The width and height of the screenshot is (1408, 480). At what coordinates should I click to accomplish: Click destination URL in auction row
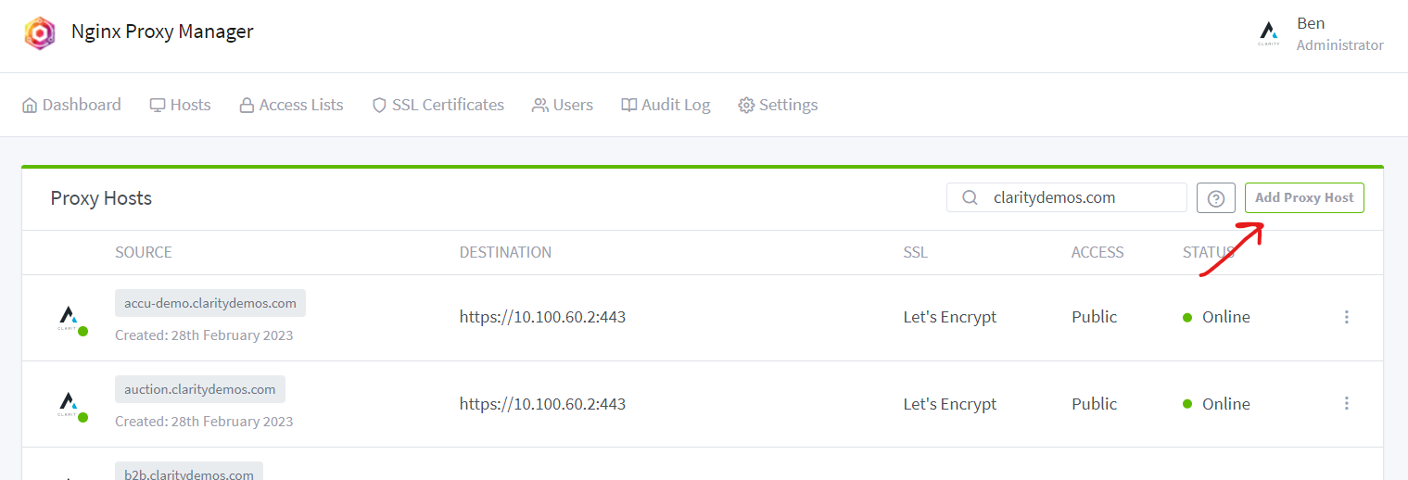[542, 404]
